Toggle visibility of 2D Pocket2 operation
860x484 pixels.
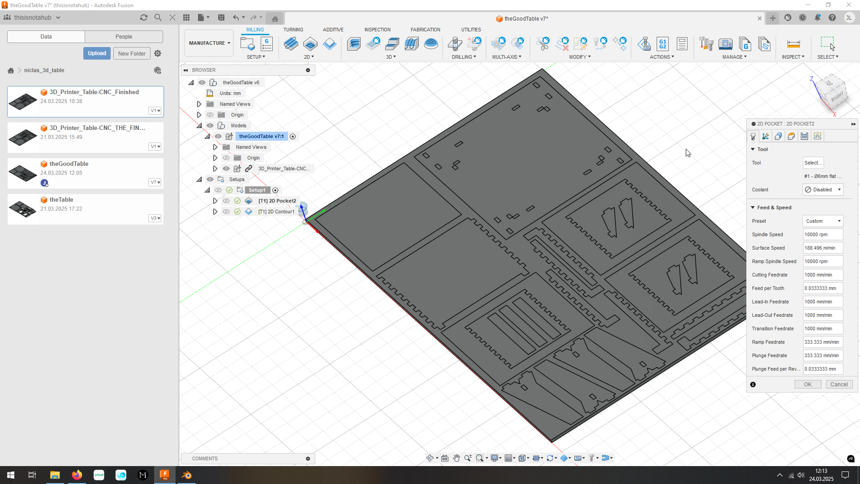tap(226, 201)
